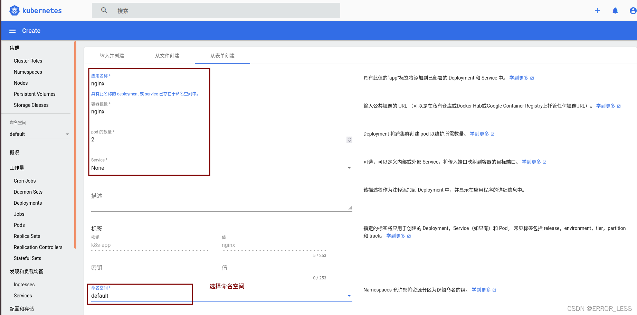Open Cron Jobs in sidebar
The width and height of the screenshot is (637, 315).
point(25,181)
